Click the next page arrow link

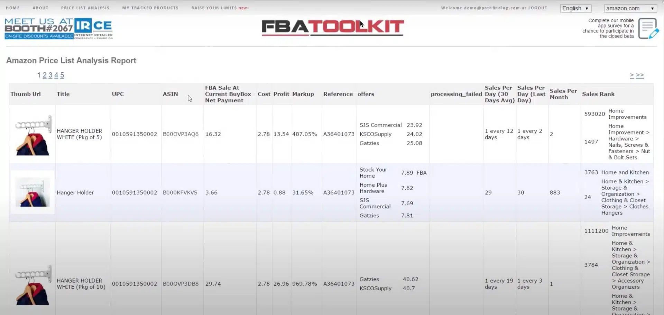[632, 75]
